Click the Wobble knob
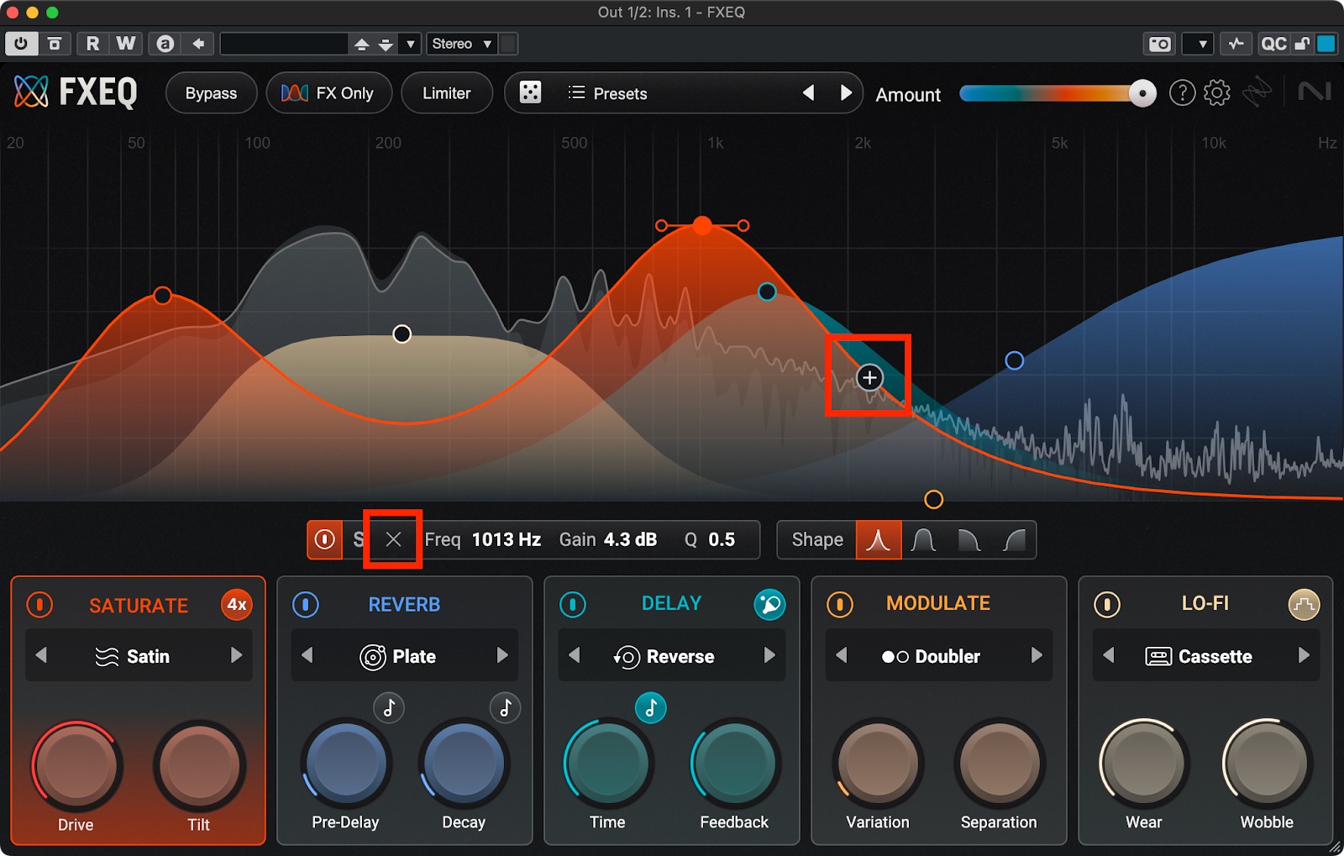The height and width of the screenshot is (856, 1344). coord(1267,764)
